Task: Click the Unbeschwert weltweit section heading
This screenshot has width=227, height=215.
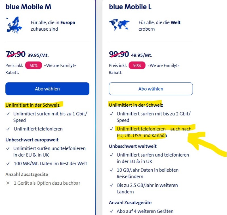Action: (x=133, y=146)
